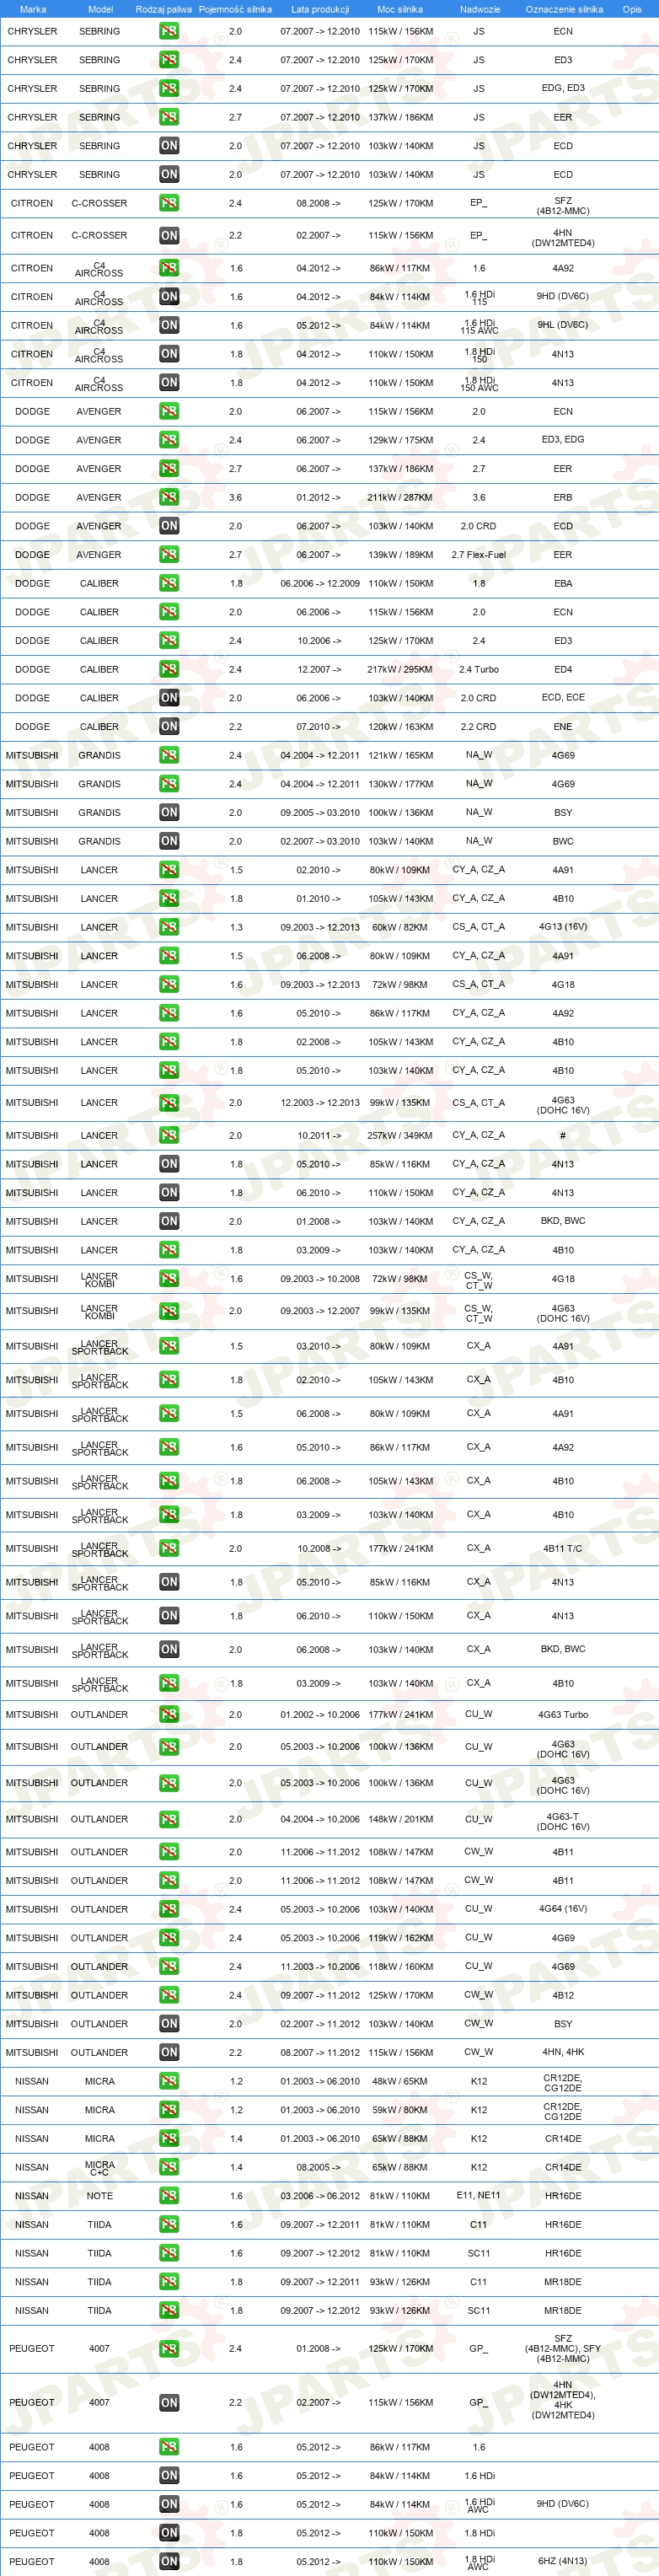The width and height of the screenshot is (659, 2576).
Task: Click petrol icon for Lancer 257kW / 349KM
Action: pyautogui.click(x=169, y=1135)
